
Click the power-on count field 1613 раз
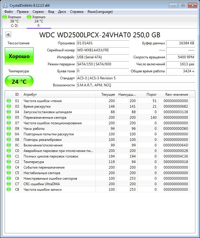click(x=181, y=64)
